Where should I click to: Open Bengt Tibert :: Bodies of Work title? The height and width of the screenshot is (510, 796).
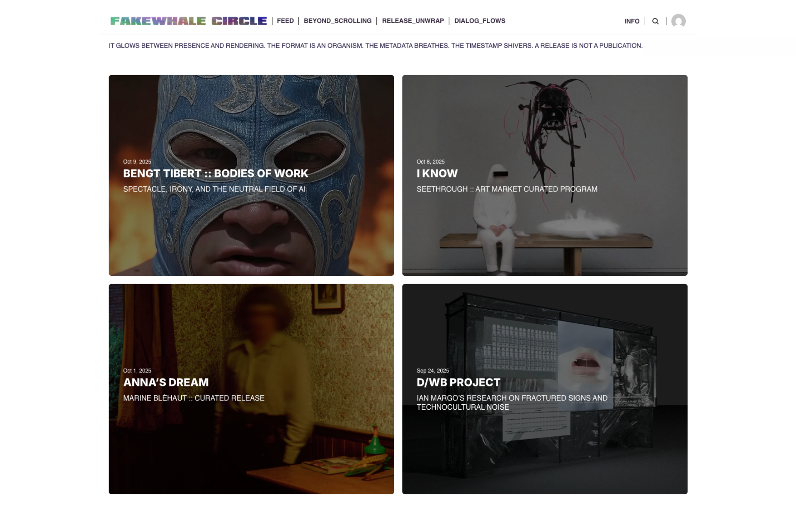pos(216,173)
